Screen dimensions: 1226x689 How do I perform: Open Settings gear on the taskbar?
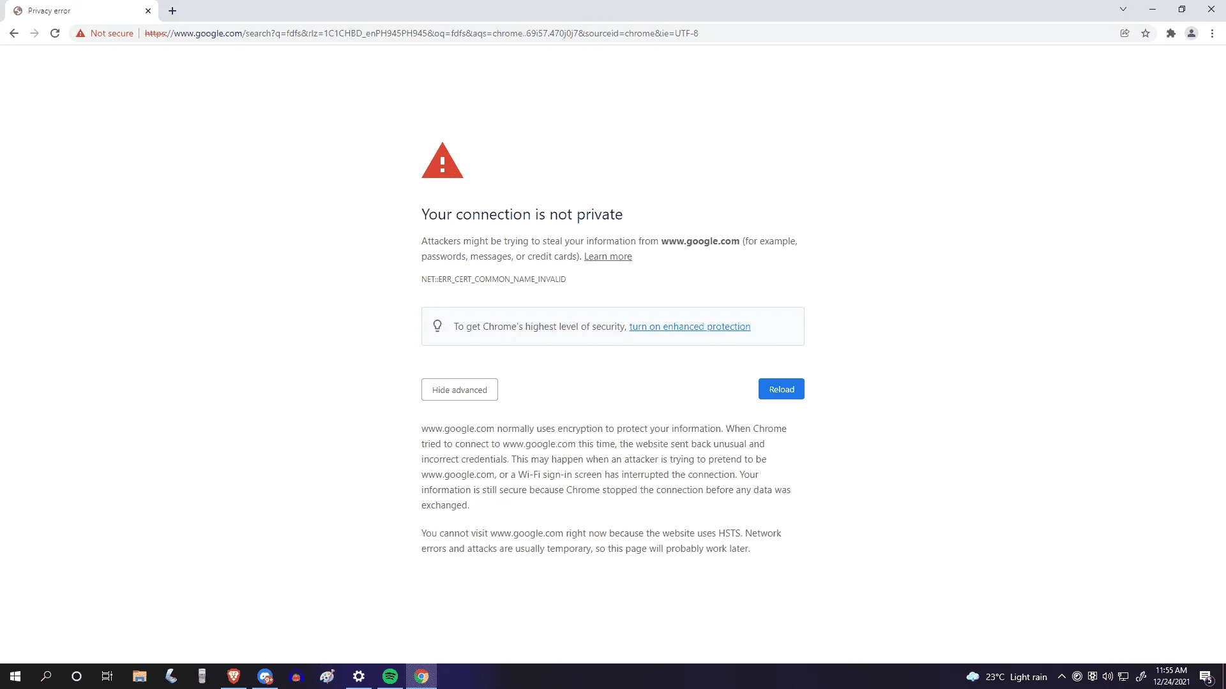click(359, 676)
